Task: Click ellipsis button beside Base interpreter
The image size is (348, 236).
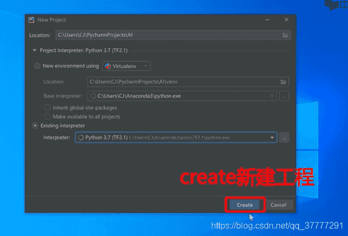Action: tap(284, 96)
